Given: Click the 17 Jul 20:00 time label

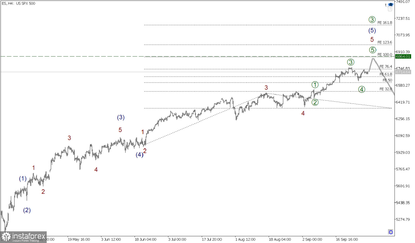Looking at the screenshot, I should (x=212, y=239).
